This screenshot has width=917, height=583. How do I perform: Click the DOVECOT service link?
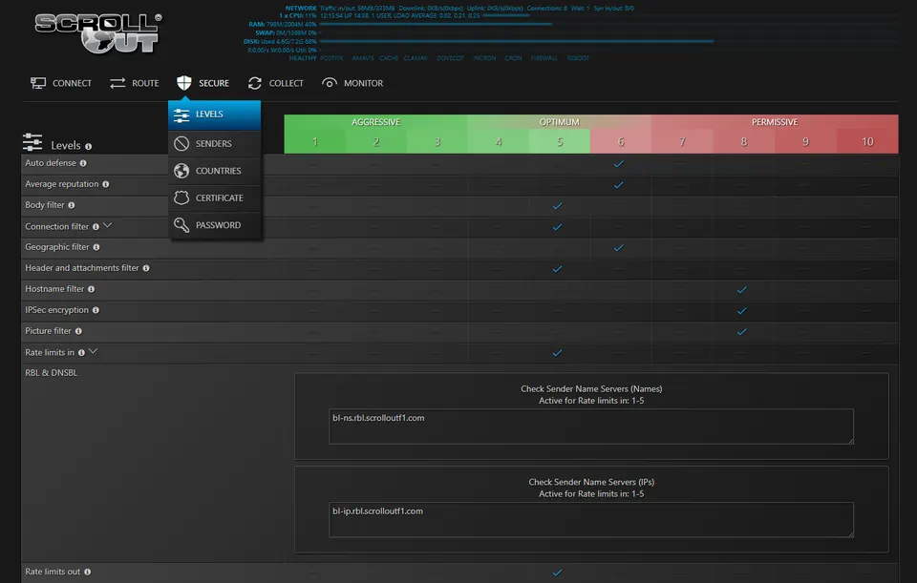point(450,58)
